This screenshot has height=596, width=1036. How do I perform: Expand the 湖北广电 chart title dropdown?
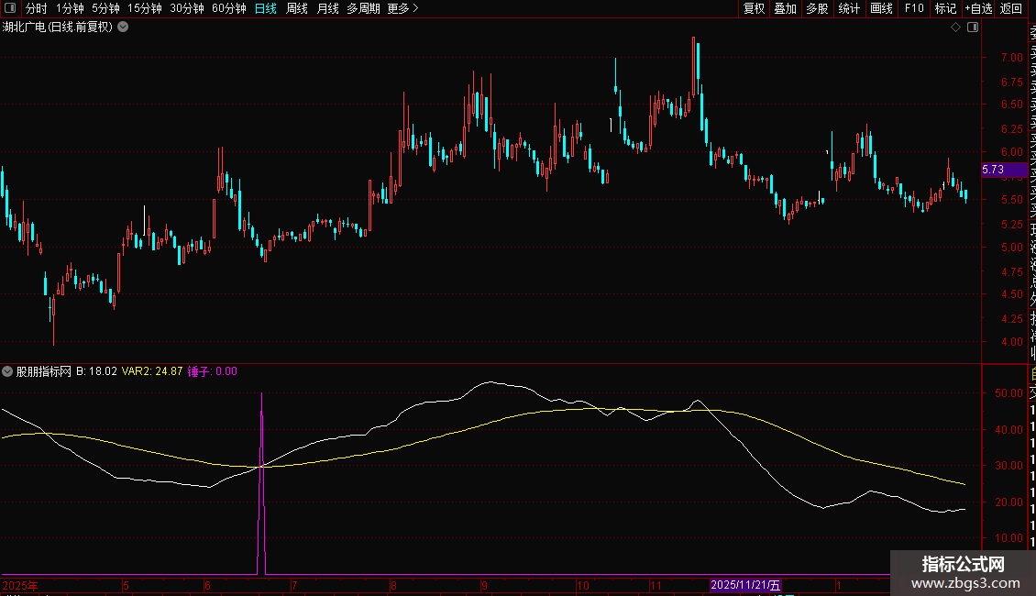123,28
